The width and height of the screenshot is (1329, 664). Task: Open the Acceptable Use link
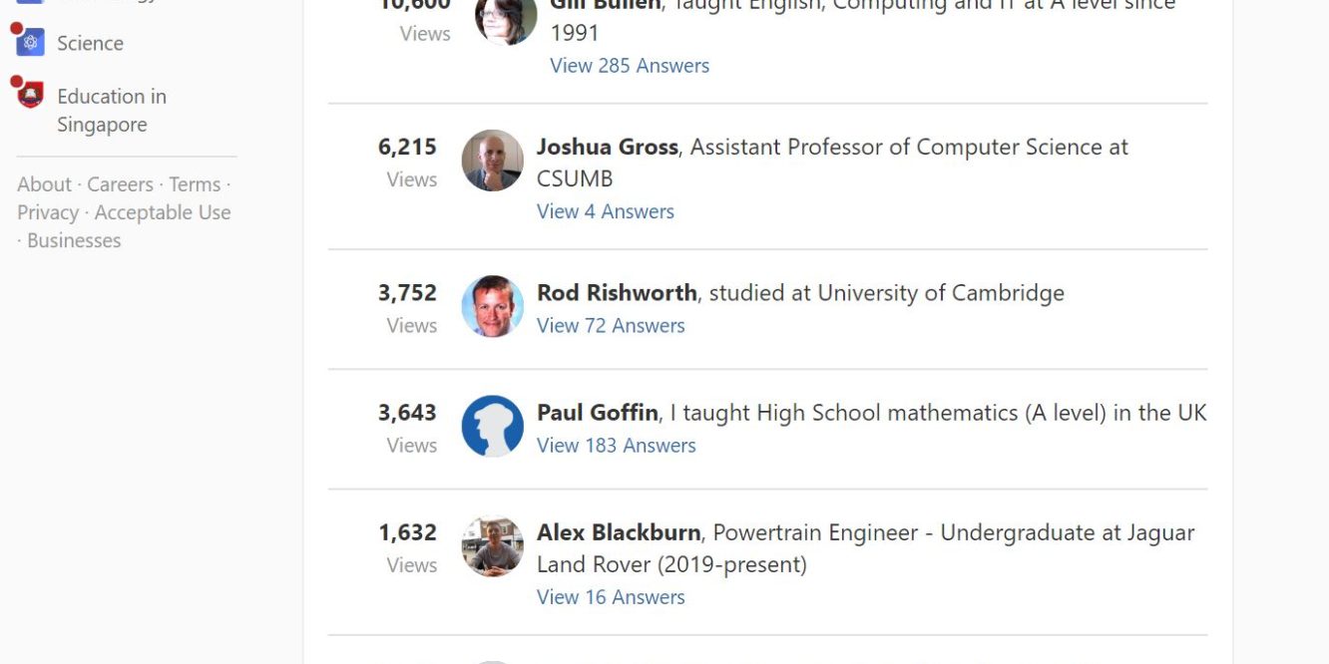(162, 211)
